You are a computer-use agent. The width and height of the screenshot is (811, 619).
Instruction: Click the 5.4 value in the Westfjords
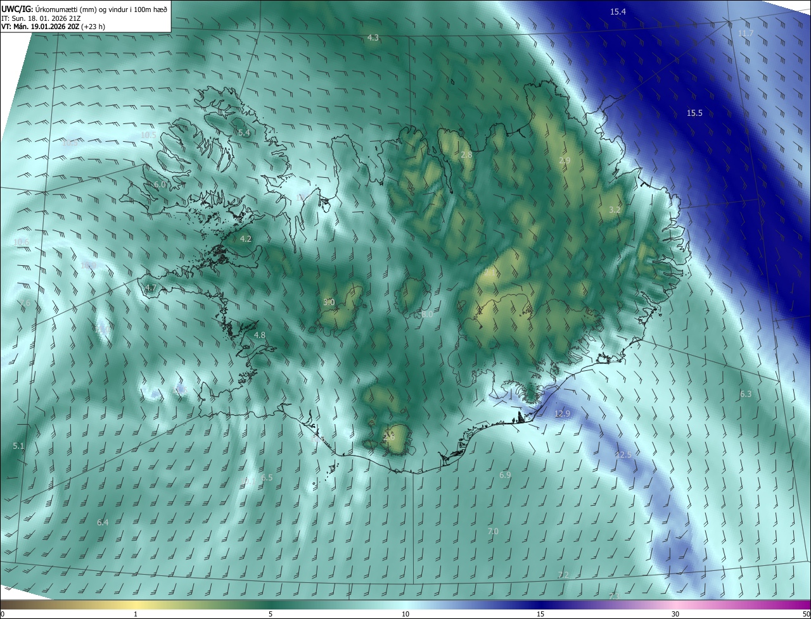pos(244,133)
